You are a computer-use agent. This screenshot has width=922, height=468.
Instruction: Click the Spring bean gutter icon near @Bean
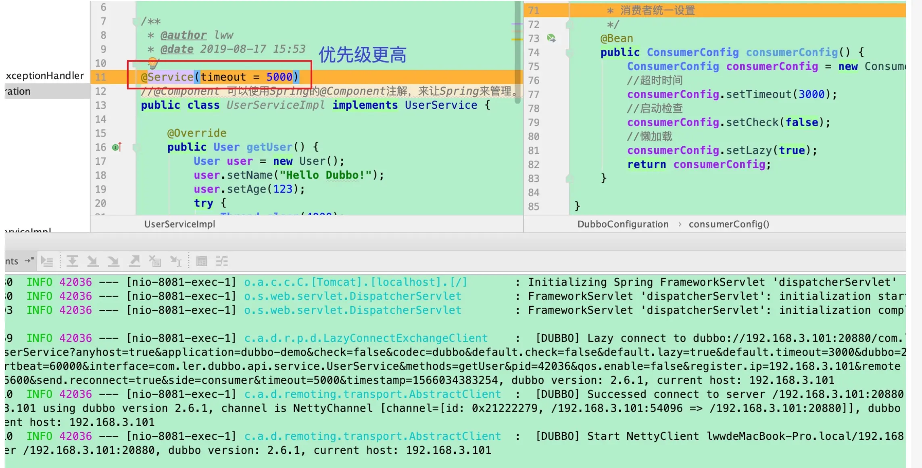tap(551, 38)
